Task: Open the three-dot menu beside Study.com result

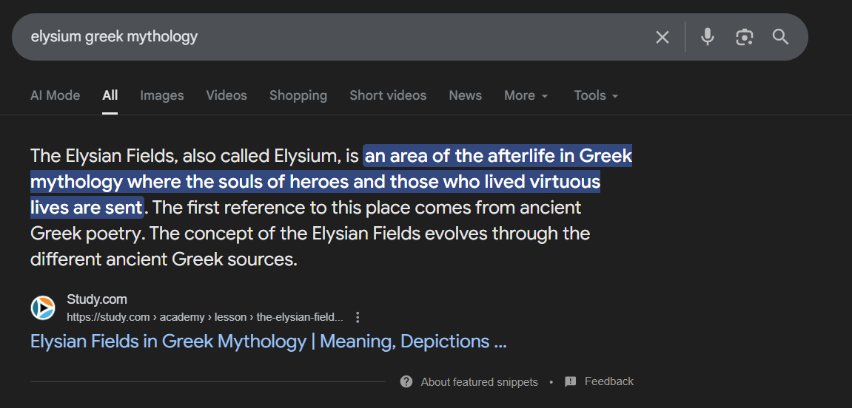Action: (x=358, y=317)
